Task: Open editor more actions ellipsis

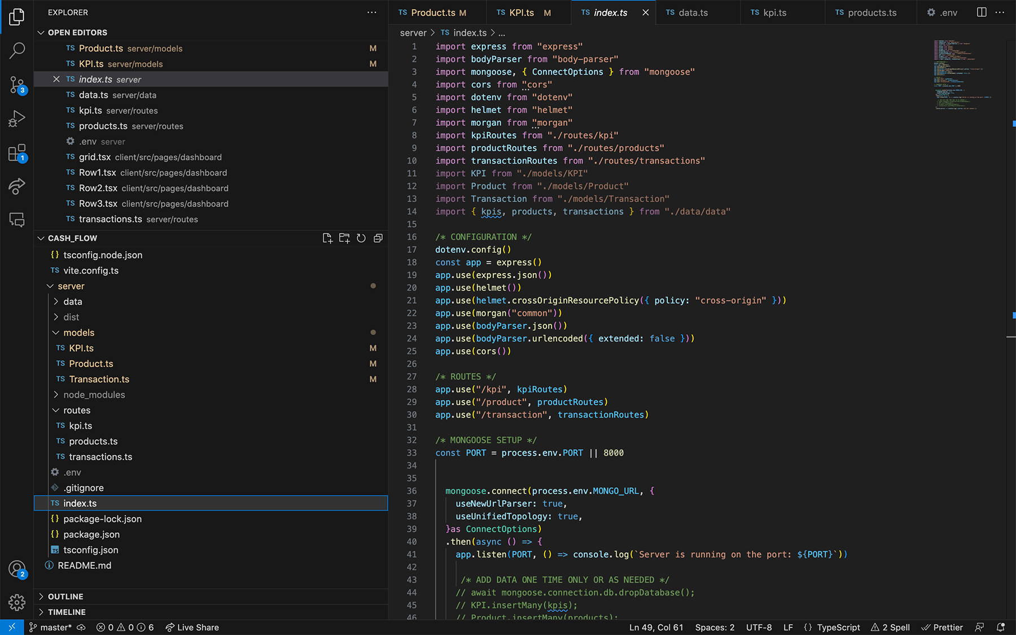Action: (1000, 12)
